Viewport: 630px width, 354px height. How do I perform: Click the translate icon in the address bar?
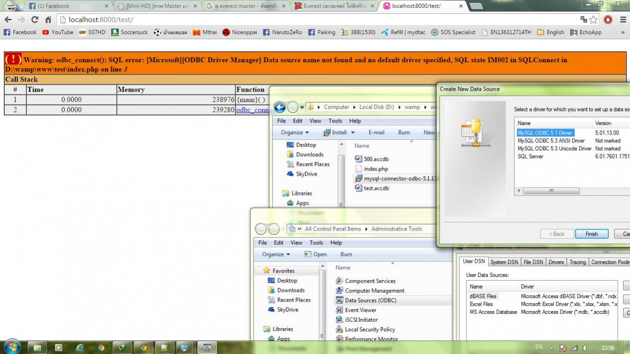pyautogui.click(x=584, y=19)
